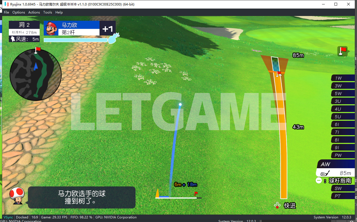The width and height of the screenshot is (357, 222).
Task: Click the fast-forward button icon
Action: point(277,205)
